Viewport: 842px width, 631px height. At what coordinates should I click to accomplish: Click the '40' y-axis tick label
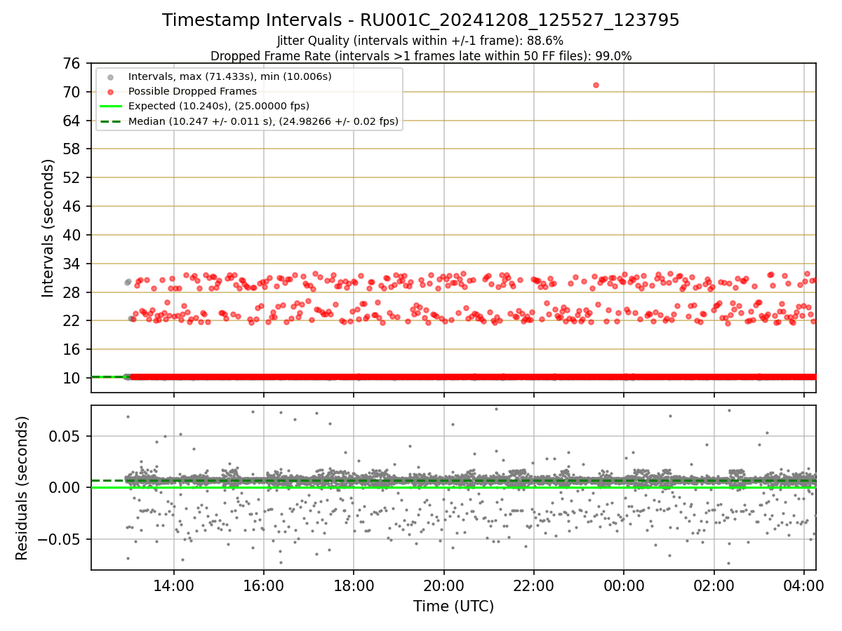pos(72,235)
